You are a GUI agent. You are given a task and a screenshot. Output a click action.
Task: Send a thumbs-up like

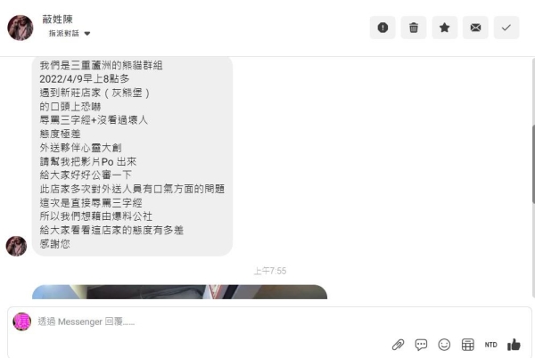(x=514, y=345)
